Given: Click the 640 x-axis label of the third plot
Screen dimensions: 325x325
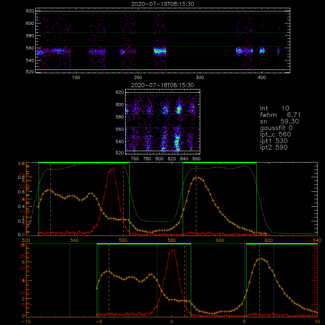Looking at the screenshot, I should point(317,240).
